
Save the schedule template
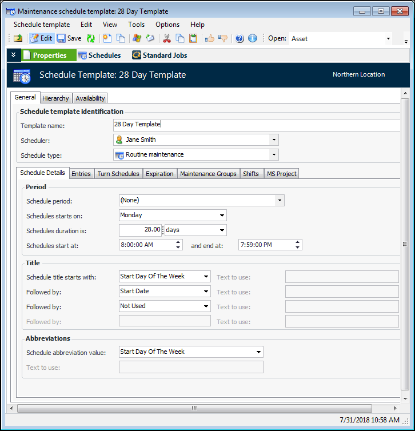[69, 38]
